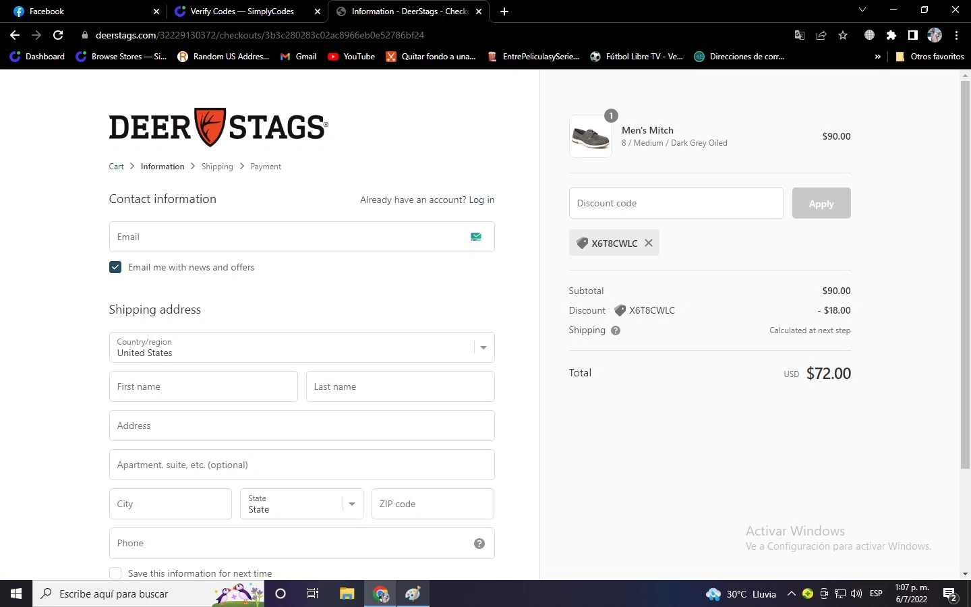Open the YouTube bookmark
The height and width of the screenshot is (607, 971).
351,57
